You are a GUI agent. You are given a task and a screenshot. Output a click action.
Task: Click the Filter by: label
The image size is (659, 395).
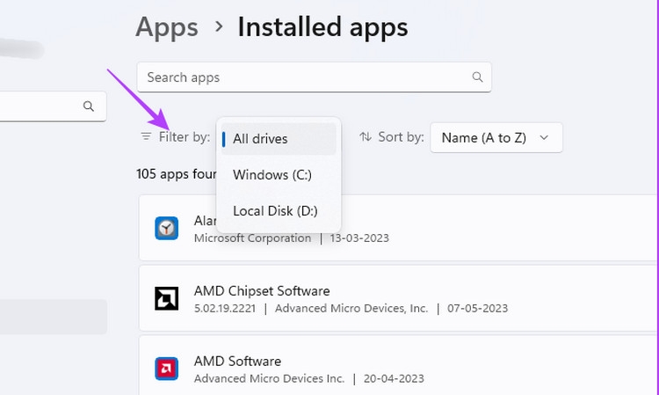[x=185, y=136]
